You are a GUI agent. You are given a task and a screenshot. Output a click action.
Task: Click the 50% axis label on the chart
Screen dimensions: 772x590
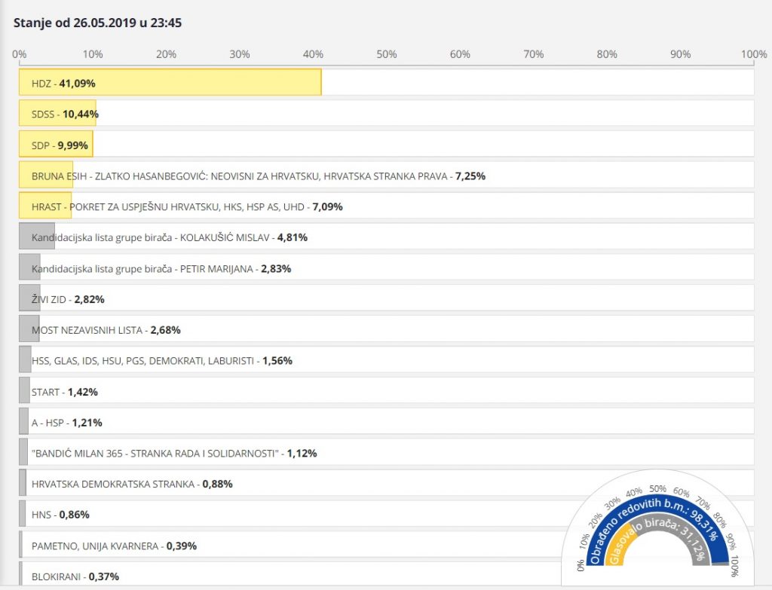pos(387,54)
